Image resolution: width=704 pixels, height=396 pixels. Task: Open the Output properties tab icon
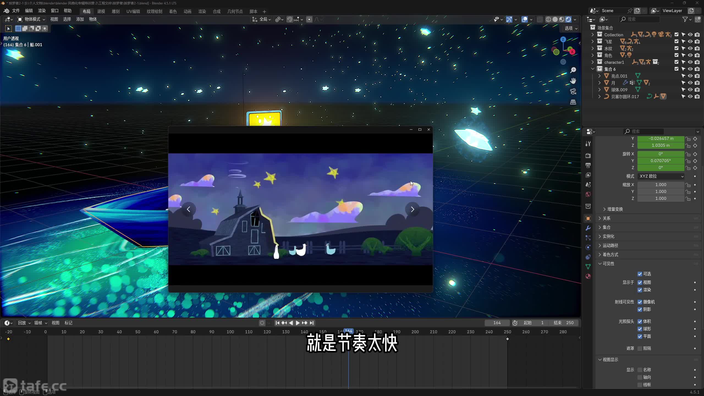click(x=588, y=165)
